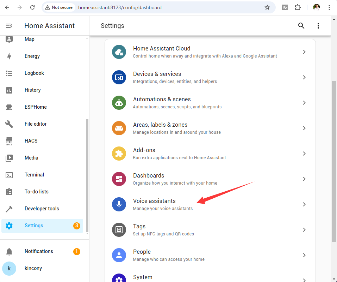The image size is (337, 282).
Task: Expand Devices & services chevron
Action: 304,77
